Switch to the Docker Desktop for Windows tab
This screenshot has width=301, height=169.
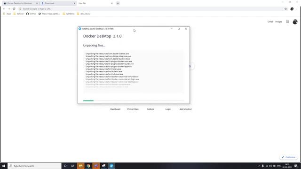pos(19,3)
